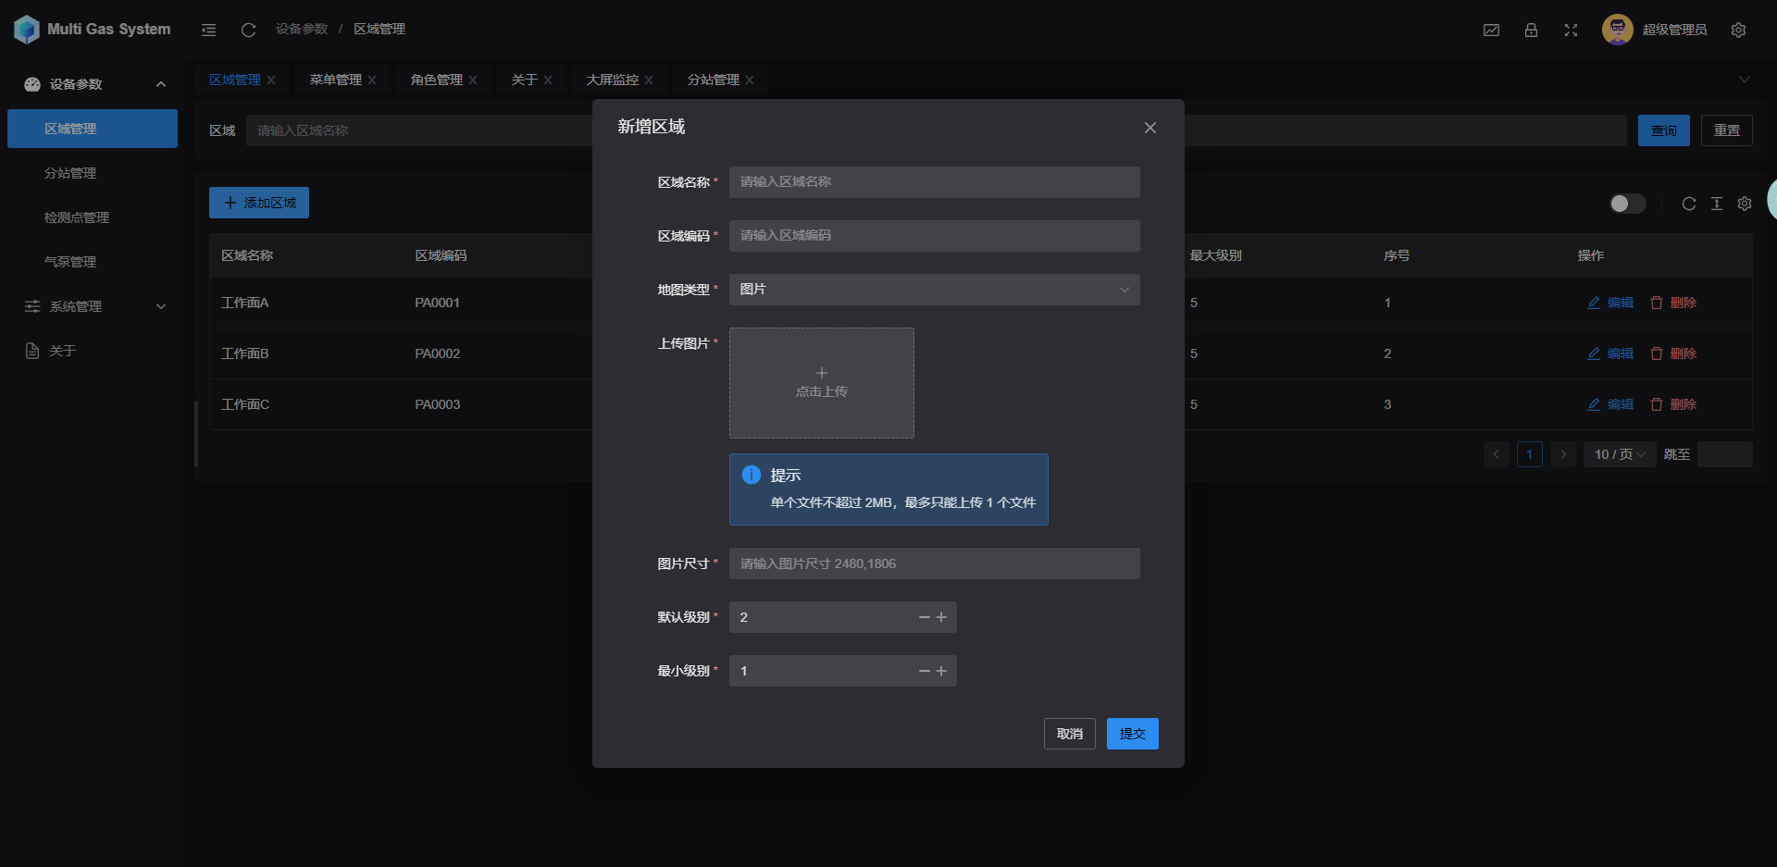
Task: Lock the screen with the padlock icon
Action: pyautogui.click(x=1531, y=30)
